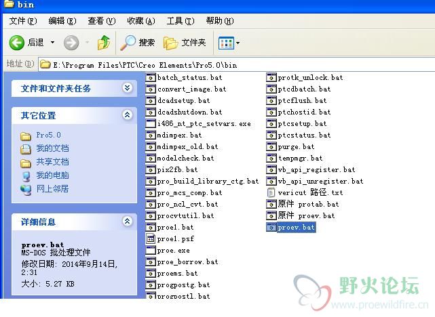Select the pro_ncl_cvt.bat file icon
Image resolution: width=435 pixels, height=317 pixels.
pos(151,204)
